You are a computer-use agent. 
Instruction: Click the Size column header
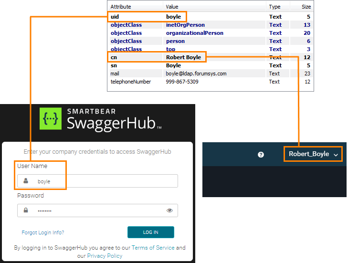point(306,7)
